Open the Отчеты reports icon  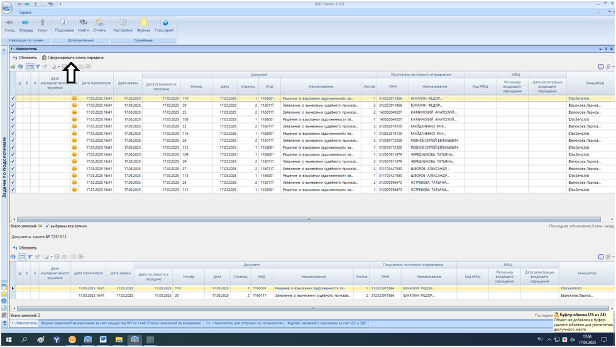pos(99,23)
